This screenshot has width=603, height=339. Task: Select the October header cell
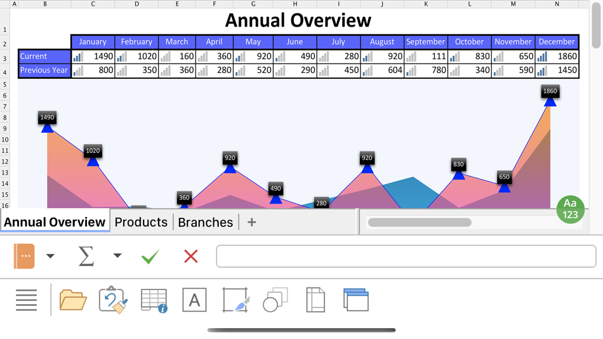pos(469,41)
